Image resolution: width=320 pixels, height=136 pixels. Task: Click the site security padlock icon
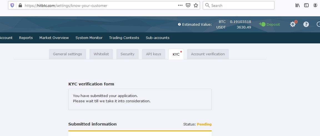coord(20,6)
